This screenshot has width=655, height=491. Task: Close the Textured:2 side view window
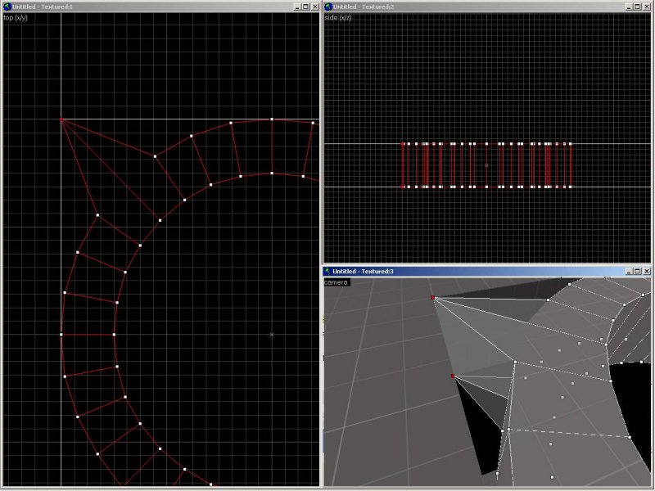pyautogui.click(x=647, y=7)
